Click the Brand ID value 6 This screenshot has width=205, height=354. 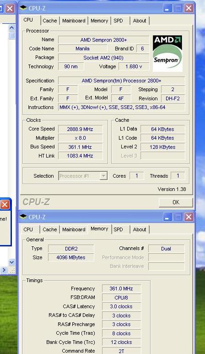coord(142,49)
